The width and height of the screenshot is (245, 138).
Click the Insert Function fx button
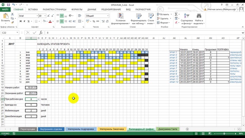[x=41, y=33]
